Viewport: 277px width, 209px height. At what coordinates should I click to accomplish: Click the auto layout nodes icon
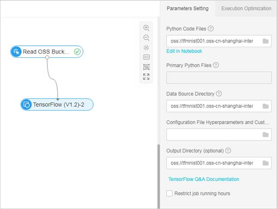[146, 67]
